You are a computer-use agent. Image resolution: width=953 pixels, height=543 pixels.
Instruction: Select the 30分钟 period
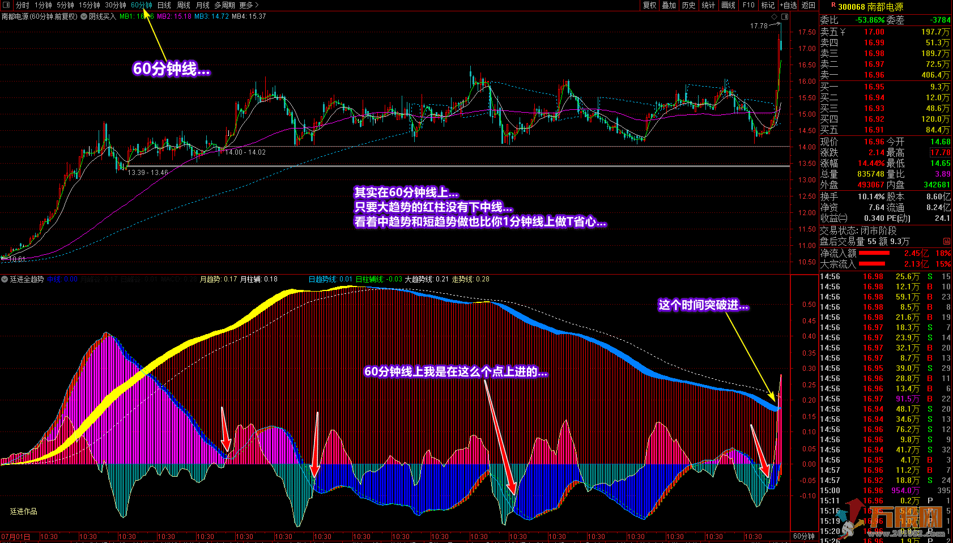116,5
